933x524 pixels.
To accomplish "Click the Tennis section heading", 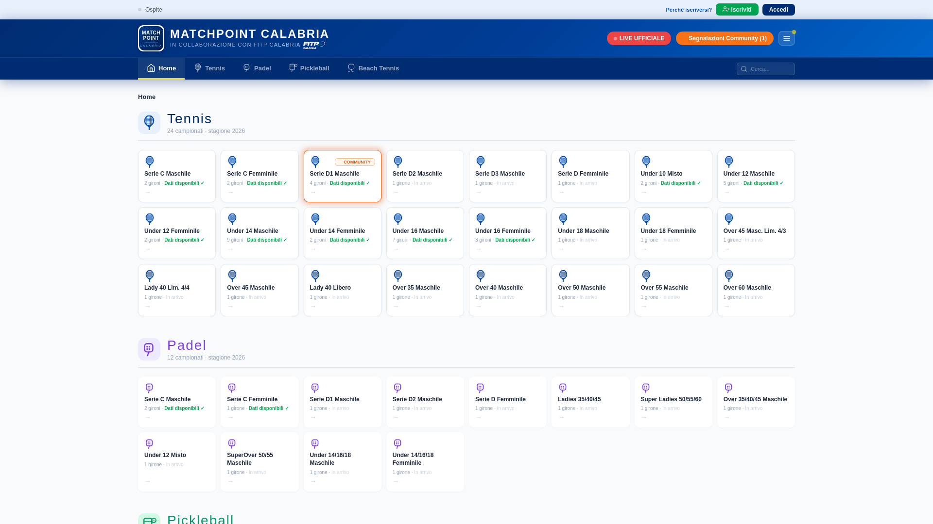I will [190, 119].
